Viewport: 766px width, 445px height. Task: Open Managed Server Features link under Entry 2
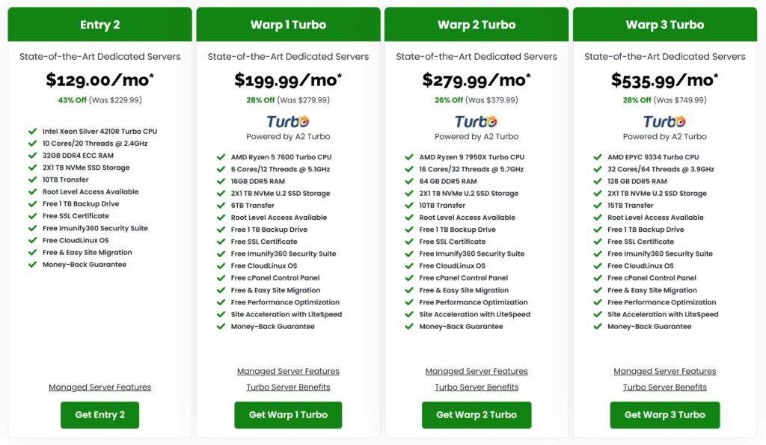point(99,387)
